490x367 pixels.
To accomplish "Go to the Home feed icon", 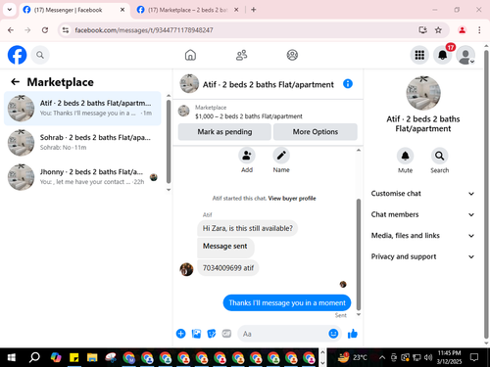I will (x=190, y=55).
